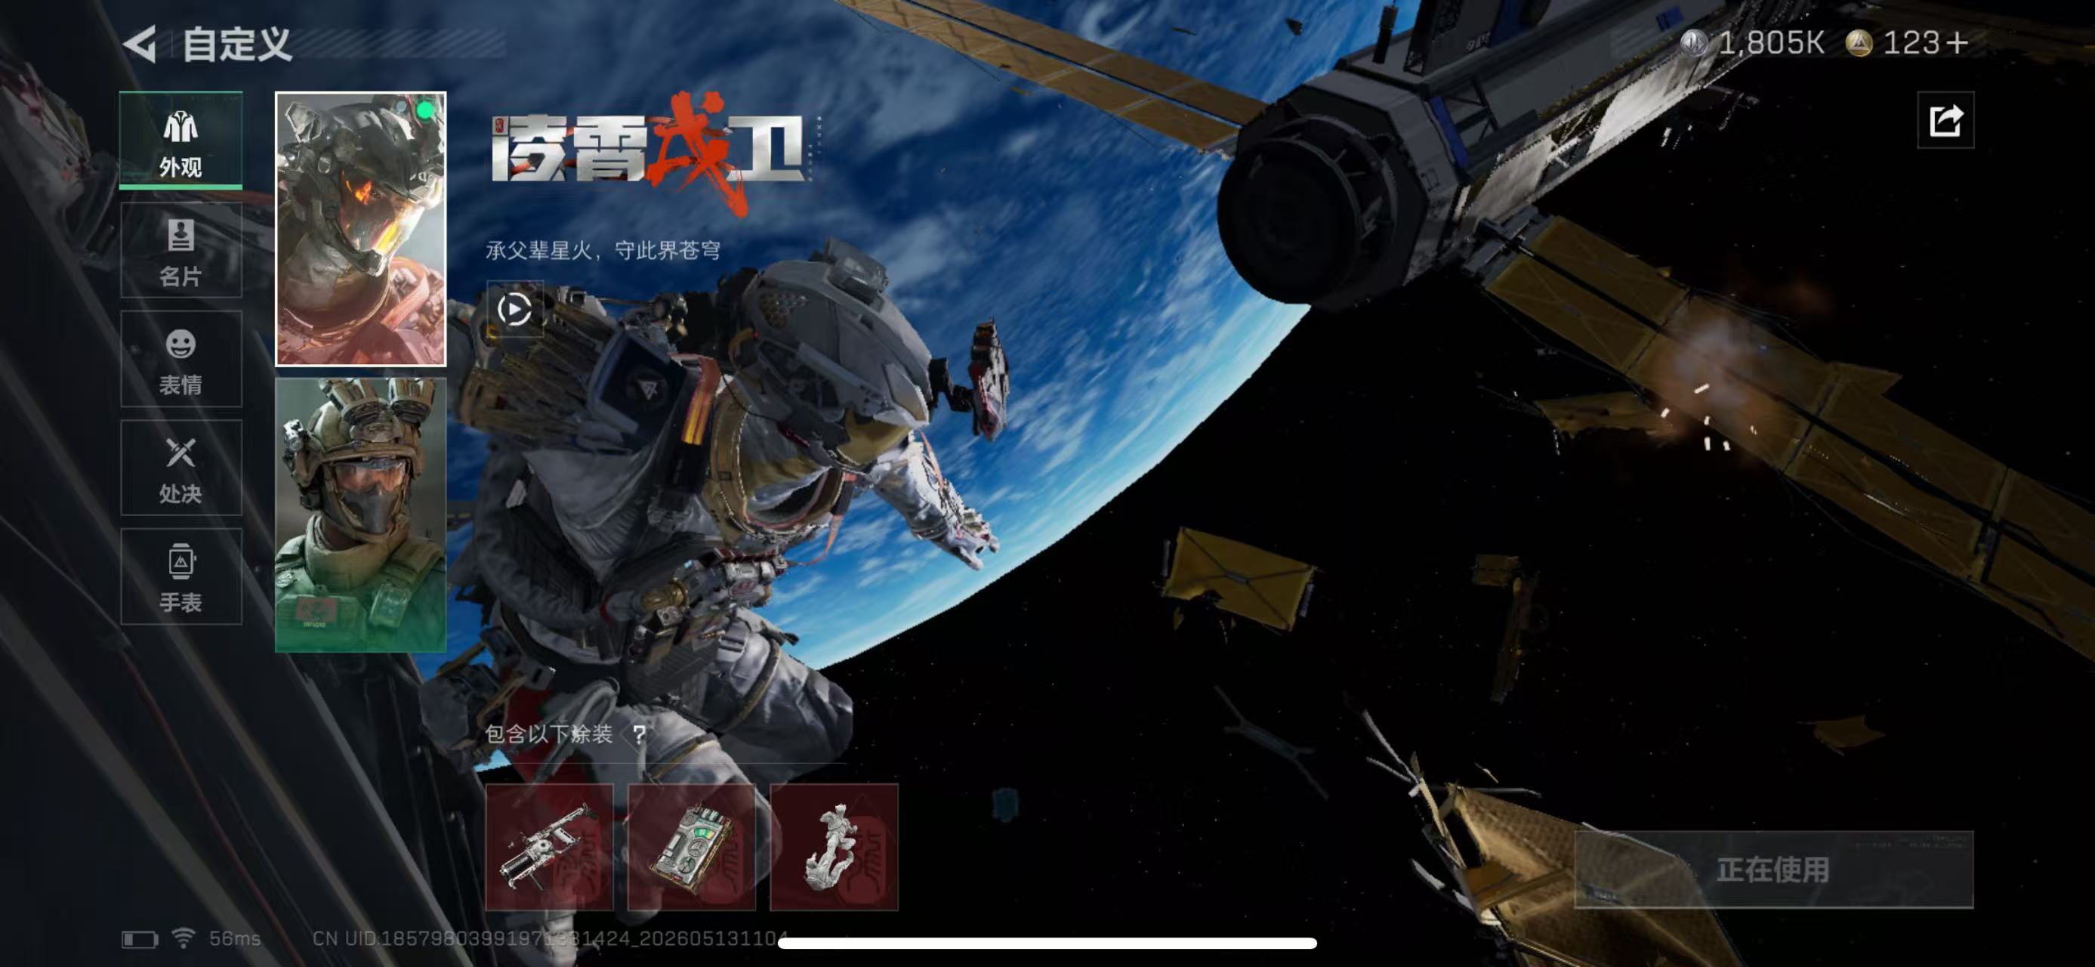Go back using the arrow beside 自定义
Image resolution: width=2095 pixels, height=967 pixels.
click(x=140, y=44)
